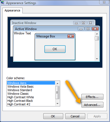The height and width of the screenshot is (122, 110).
Task: Cancel the Appearance Settings dialog
Action: 75,116
